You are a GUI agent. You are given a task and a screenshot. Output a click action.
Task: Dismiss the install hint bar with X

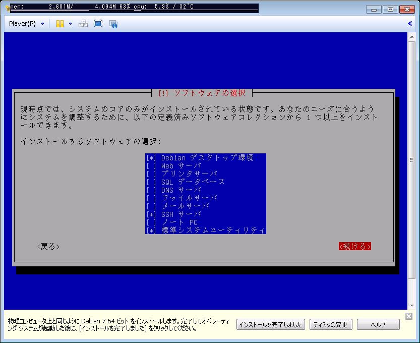pos(409,316)
